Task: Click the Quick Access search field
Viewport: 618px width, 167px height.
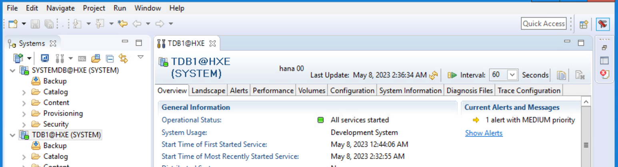Action: (544, 24)
